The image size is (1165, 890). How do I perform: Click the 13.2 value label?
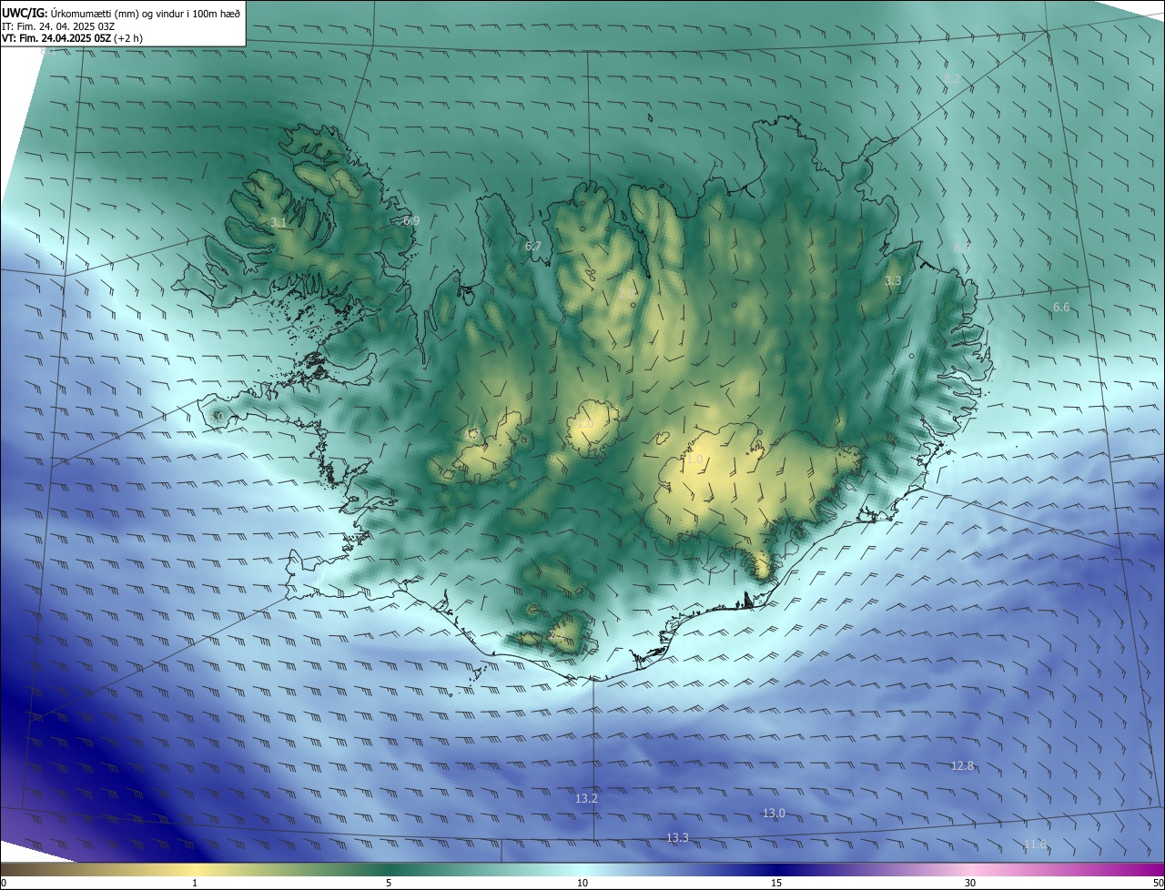587,798
